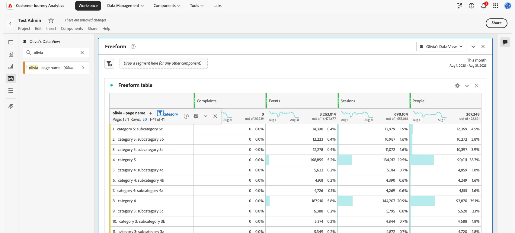Clear the olivia search text
Image resolution: width=515 pixels, height=233 pixels.
(x=82, y=53)
